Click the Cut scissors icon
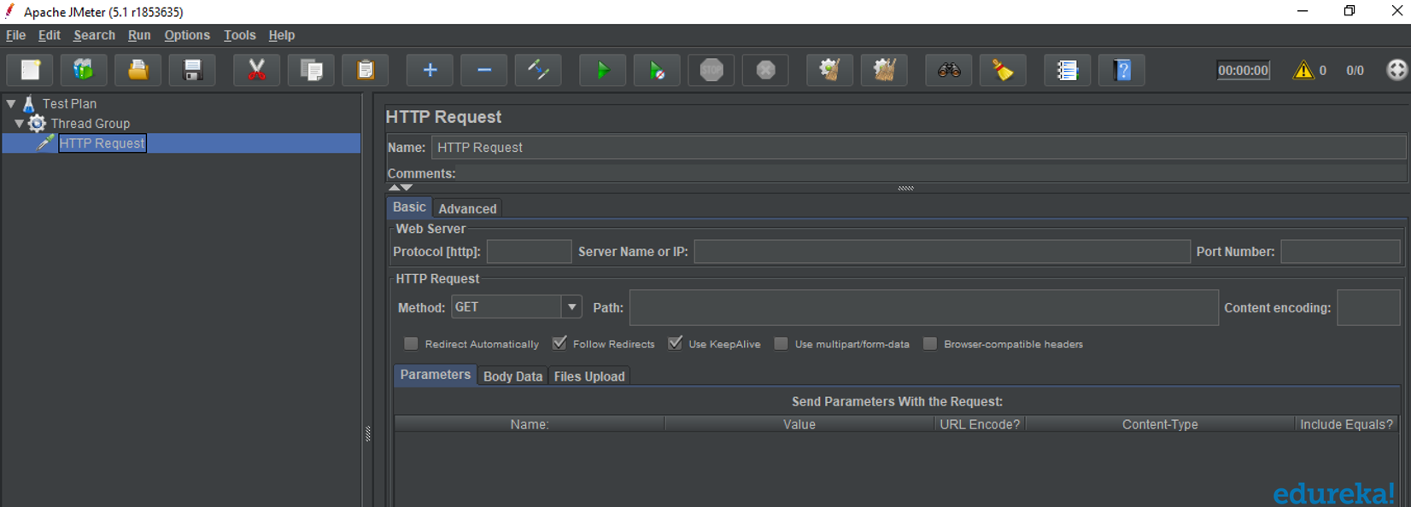Image resolution: width=1411 pixels, height=507 pixels. pyautogui.click(x=256, y=70)
